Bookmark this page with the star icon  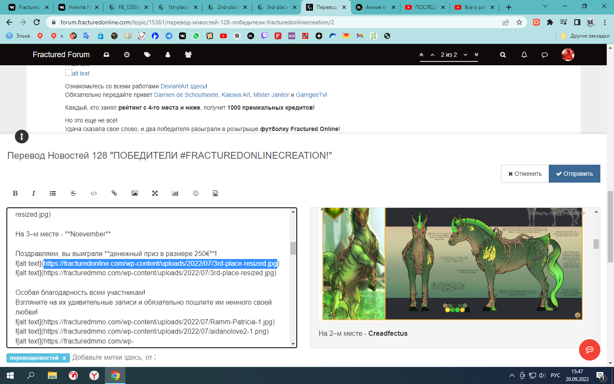coord(519,22)
